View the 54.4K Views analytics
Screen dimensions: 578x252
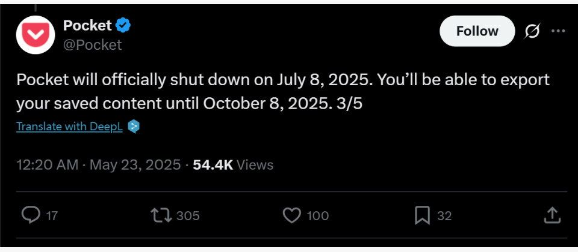(x=233, y=165)
